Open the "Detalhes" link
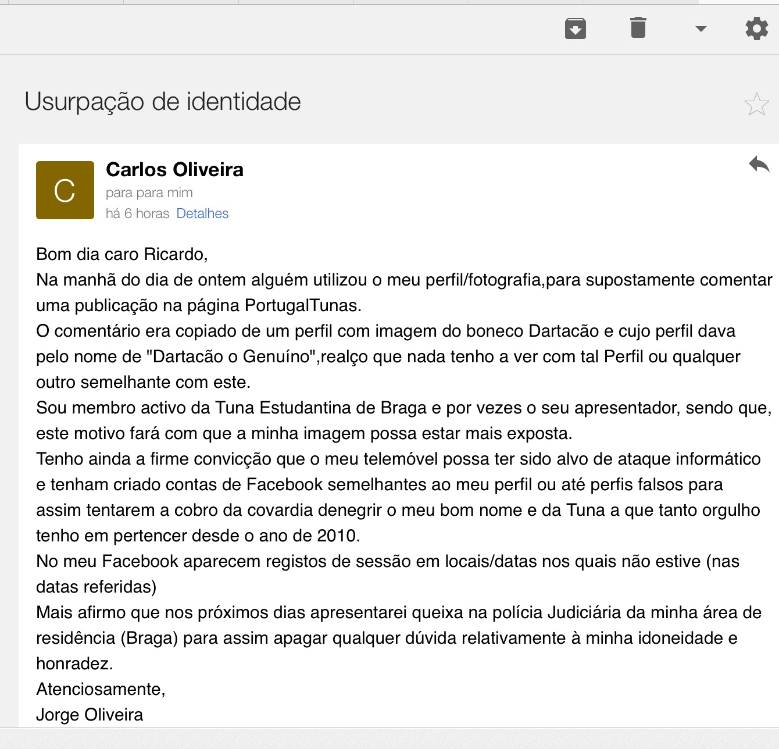The image size is (779, 749). 202,213
